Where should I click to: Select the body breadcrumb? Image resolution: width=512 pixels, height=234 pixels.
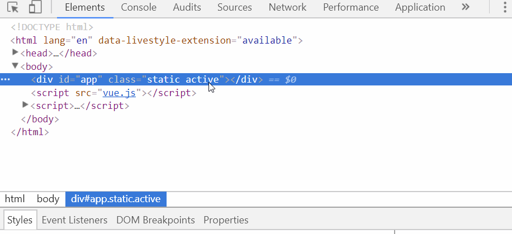(x=48, y=199)
